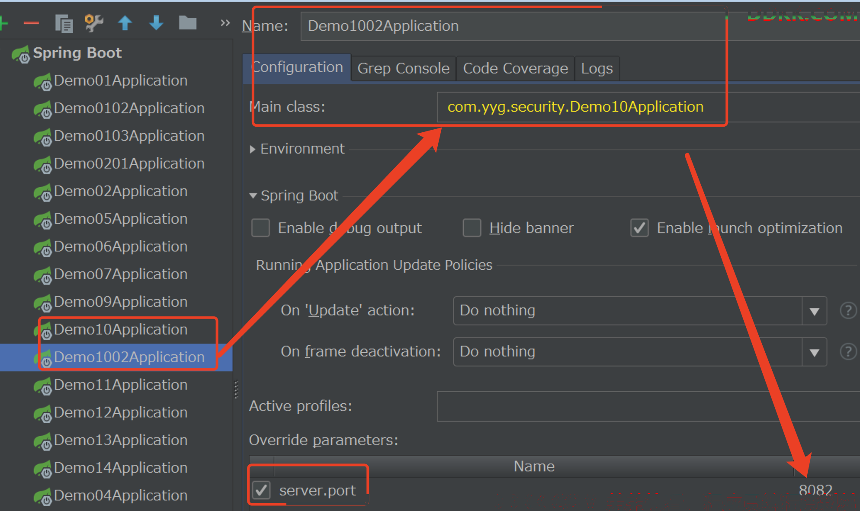Enable debug output checkbox

point(260,228)
